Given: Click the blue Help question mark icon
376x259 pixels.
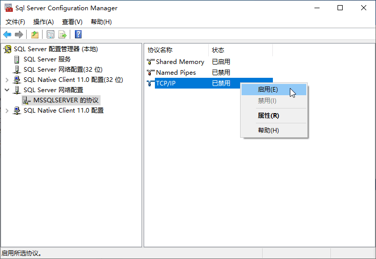Looking at the screenshot, I should click(x=78, y=34).
